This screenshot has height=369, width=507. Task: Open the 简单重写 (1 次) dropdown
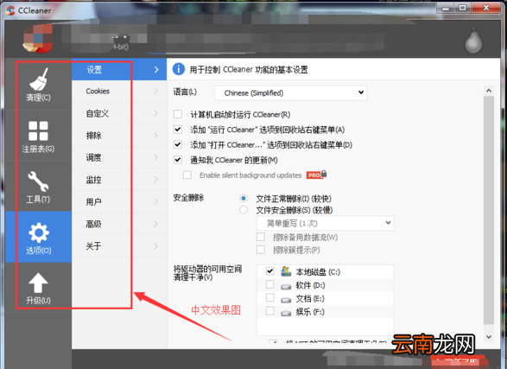coord(326,223)
